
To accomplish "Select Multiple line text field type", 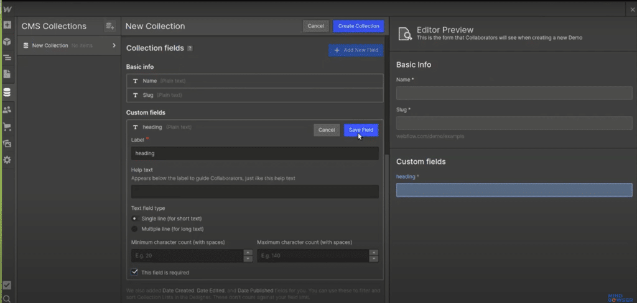I will pyautogui.click(x=134, y=229).
